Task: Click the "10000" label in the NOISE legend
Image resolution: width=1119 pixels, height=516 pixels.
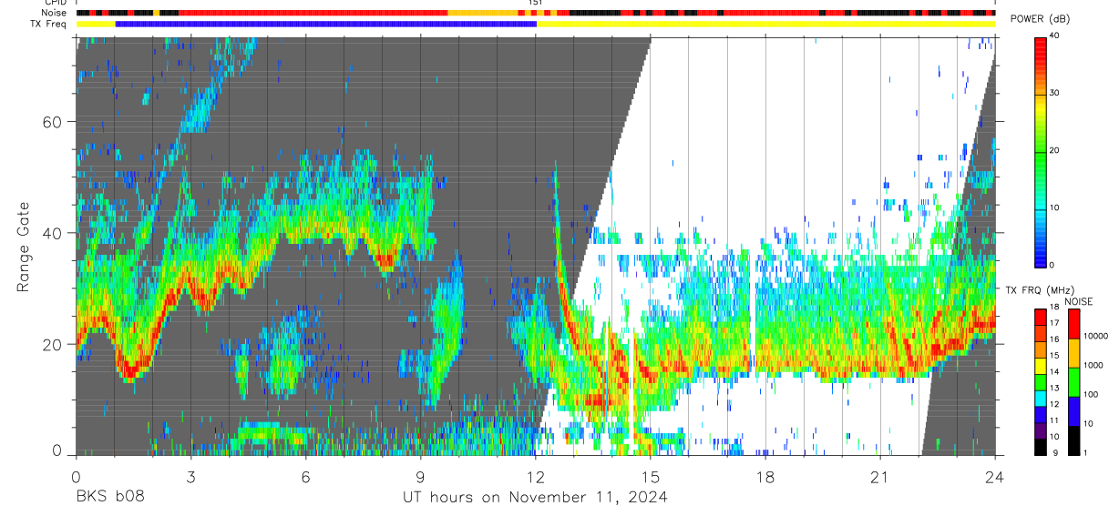Action: pyautogui.click(x=1097, y=336)
